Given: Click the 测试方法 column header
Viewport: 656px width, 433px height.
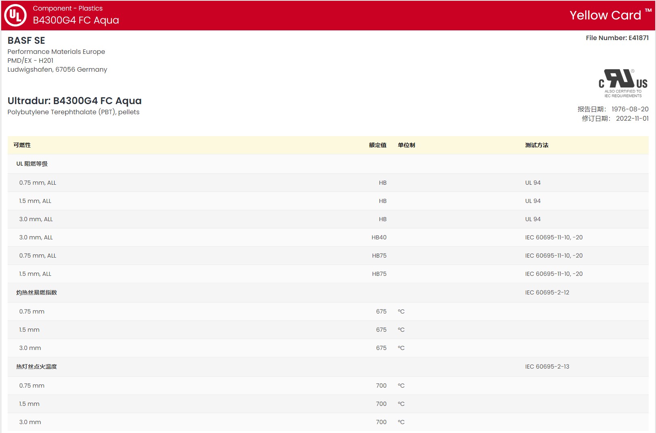Looking at the screenshot, I should coord(537,145).
